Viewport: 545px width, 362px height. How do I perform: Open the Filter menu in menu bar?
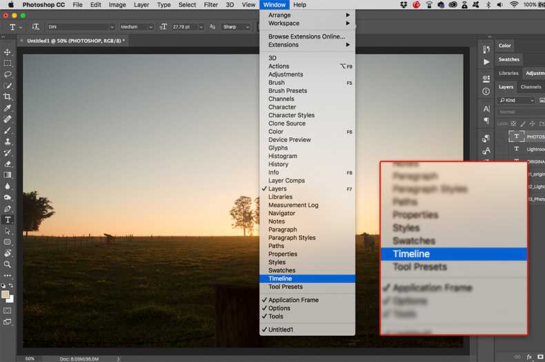(210, 5)
